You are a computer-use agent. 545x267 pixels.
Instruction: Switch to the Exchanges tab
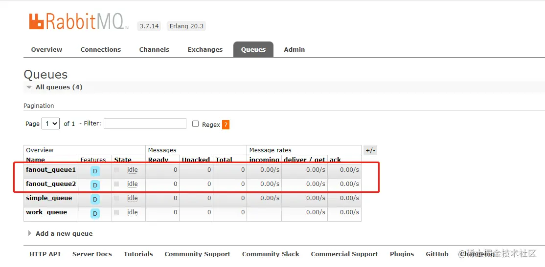coord(205,50)
